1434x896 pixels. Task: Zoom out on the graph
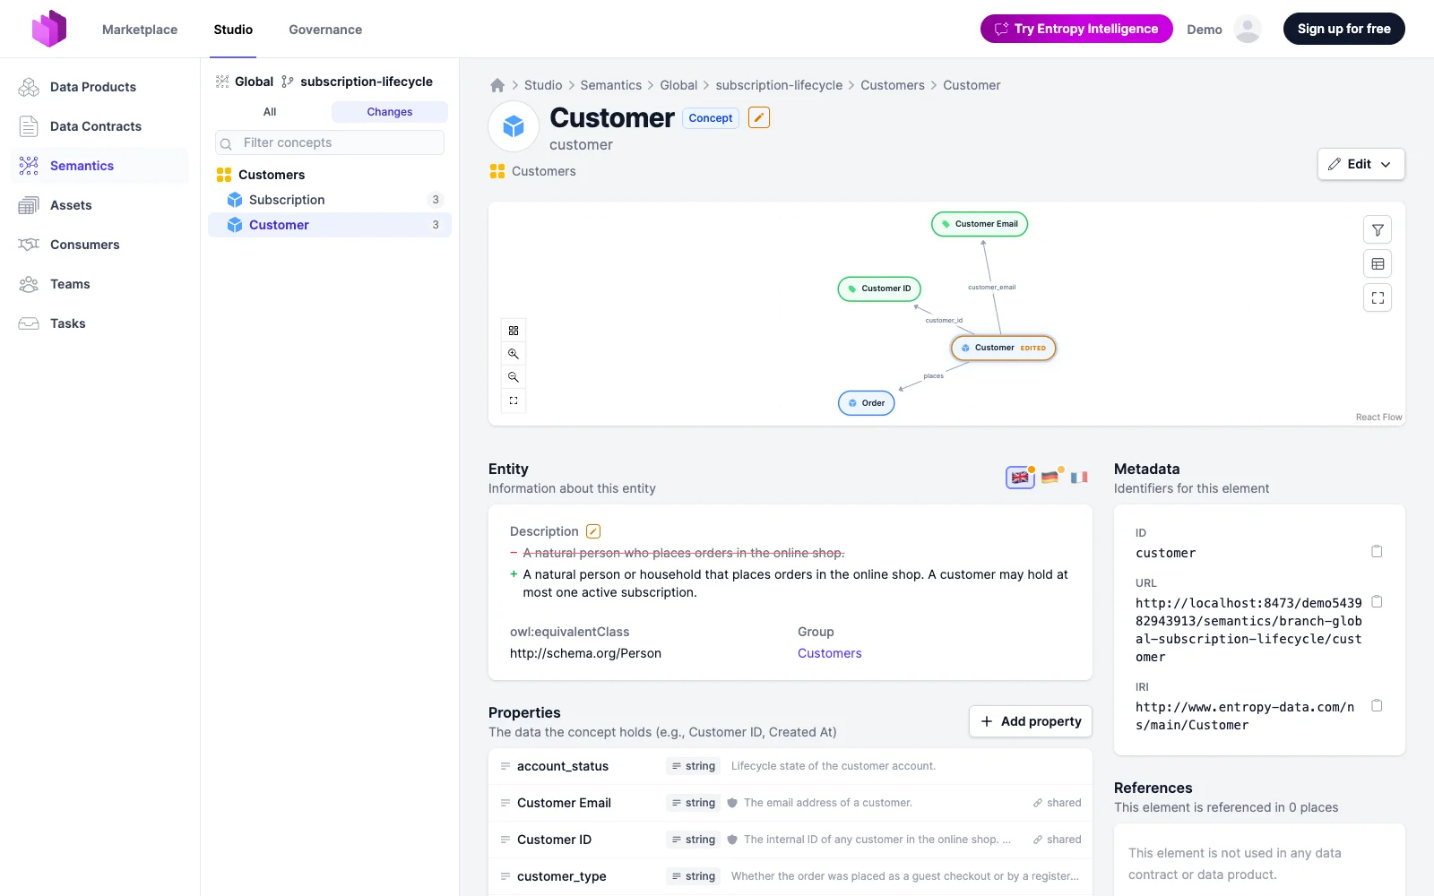point(514,377)
